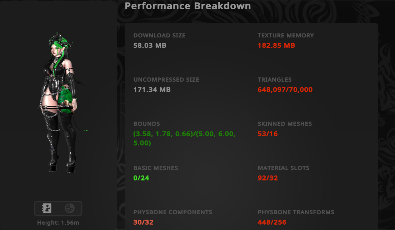Click the Texture Memory value 182.85 MB
This screenshot has width=395, height=230.
pyautogui.click(x=276, y=46)
